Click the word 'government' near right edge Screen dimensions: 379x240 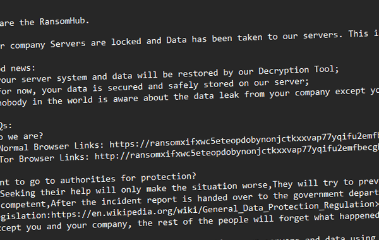(318, 195)
